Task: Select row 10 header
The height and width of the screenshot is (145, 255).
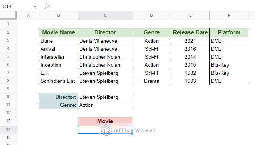Action: pos(8,97)
